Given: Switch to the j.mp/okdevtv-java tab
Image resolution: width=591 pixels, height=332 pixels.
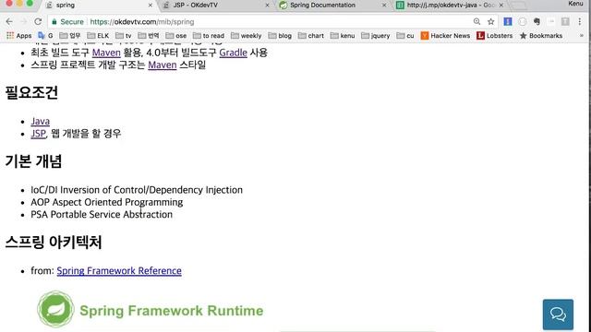Looking at the screenshot, I should point(451,6).
